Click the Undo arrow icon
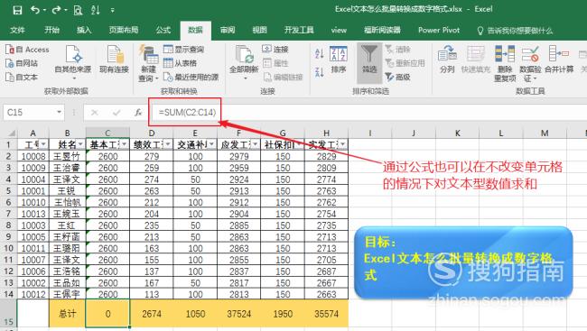This screenshot has height=331, width=587. click(35, 10)
